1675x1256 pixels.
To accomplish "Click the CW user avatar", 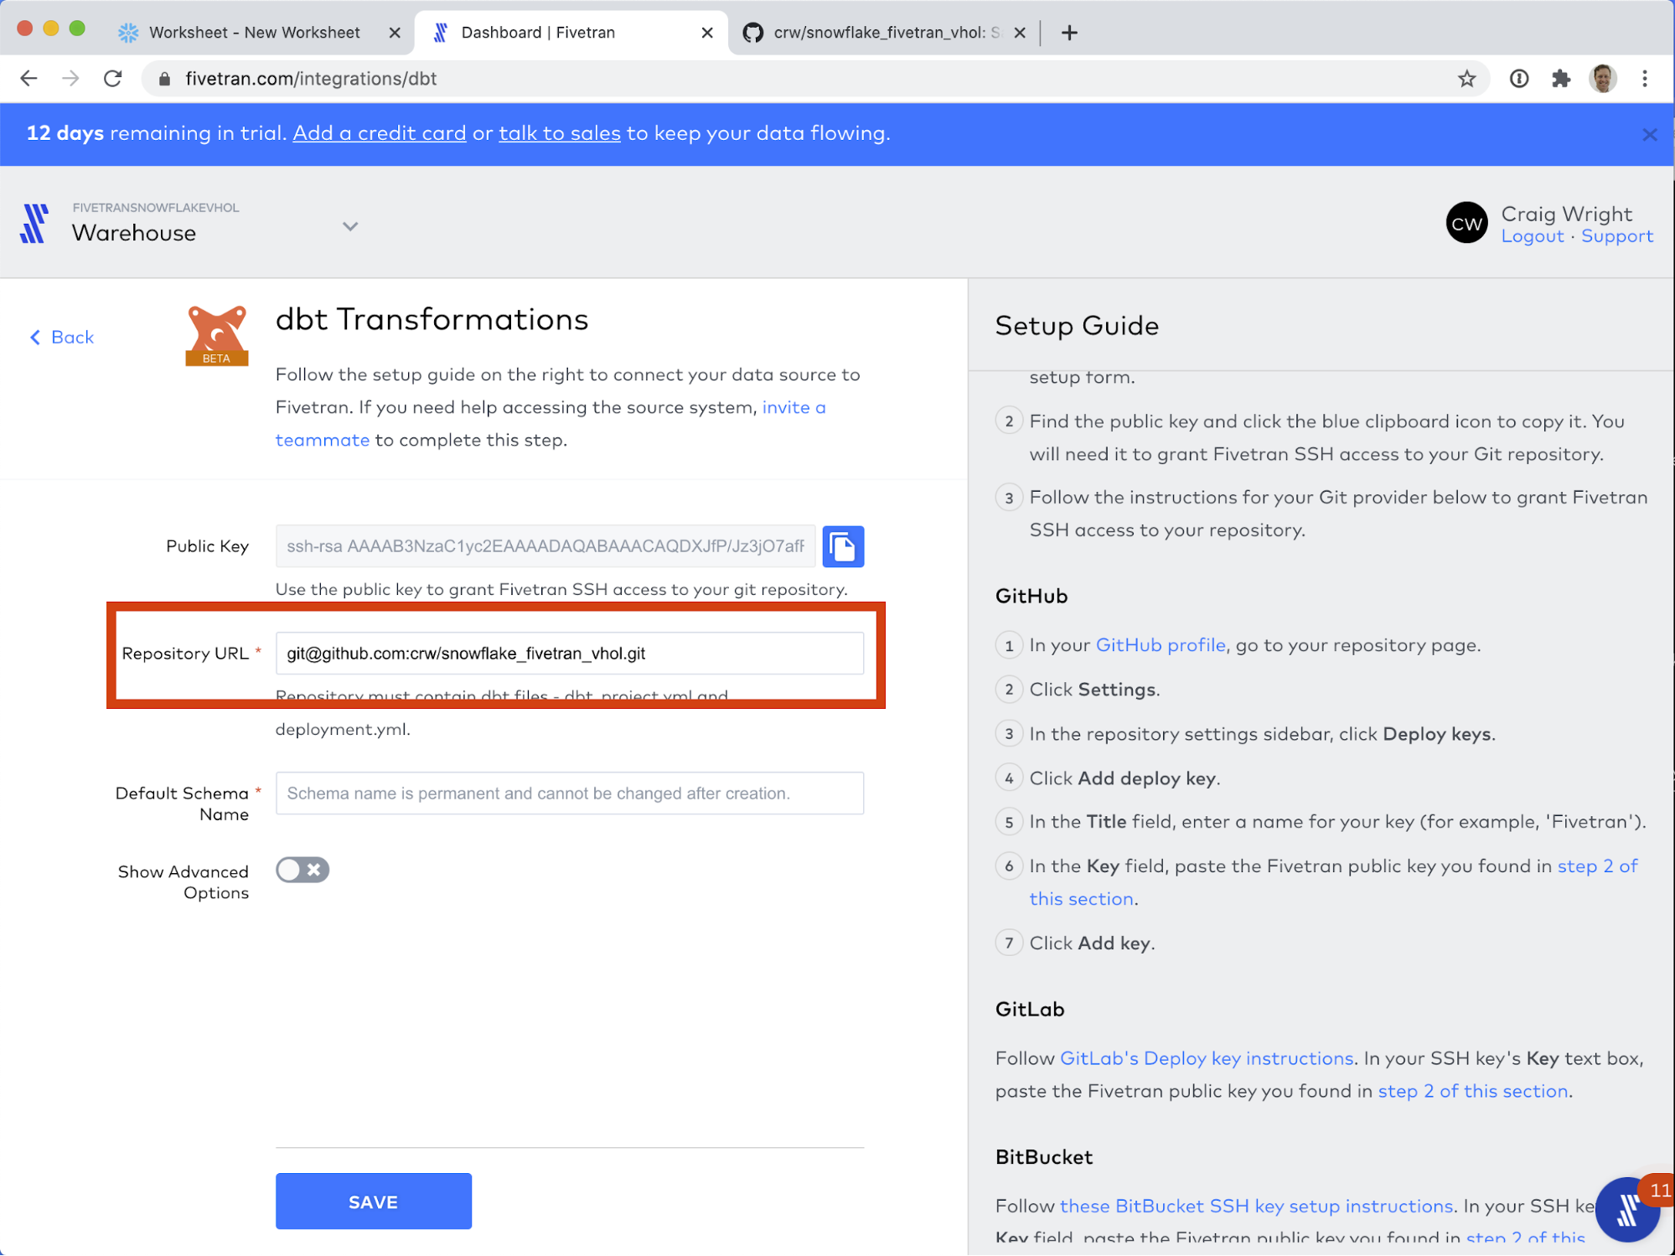I will 1466,224.
